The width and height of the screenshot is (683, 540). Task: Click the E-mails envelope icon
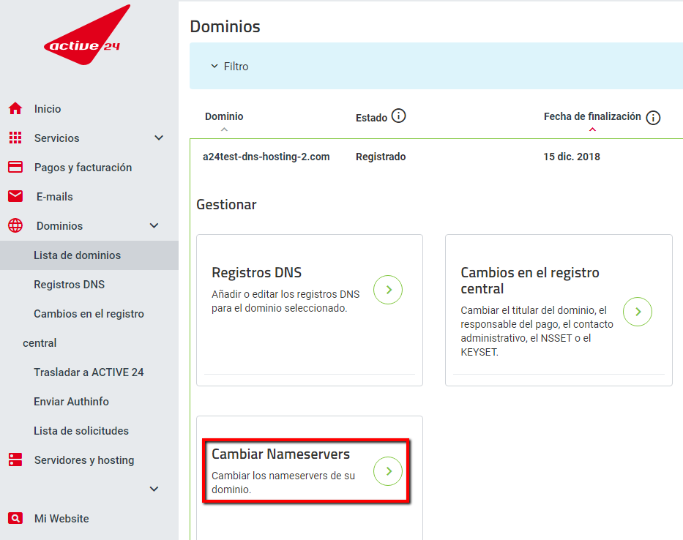coord(15,196)
